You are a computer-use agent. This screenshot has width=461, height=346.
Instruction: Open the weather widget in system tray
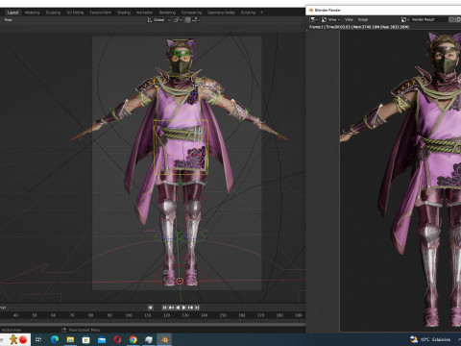(x=430, y=339)
